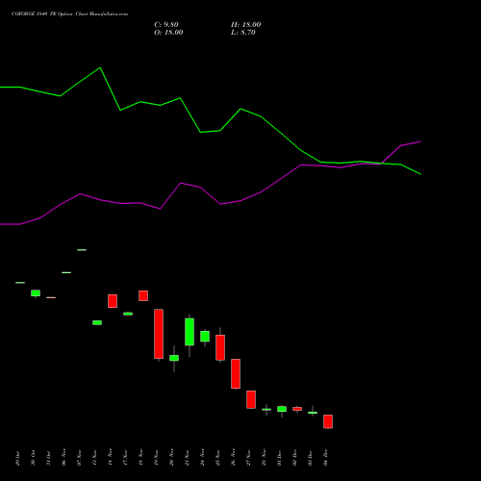Click the green dash marker above 07 Nov
This screenshot has height=481, width=481.
tap(82, 250)
